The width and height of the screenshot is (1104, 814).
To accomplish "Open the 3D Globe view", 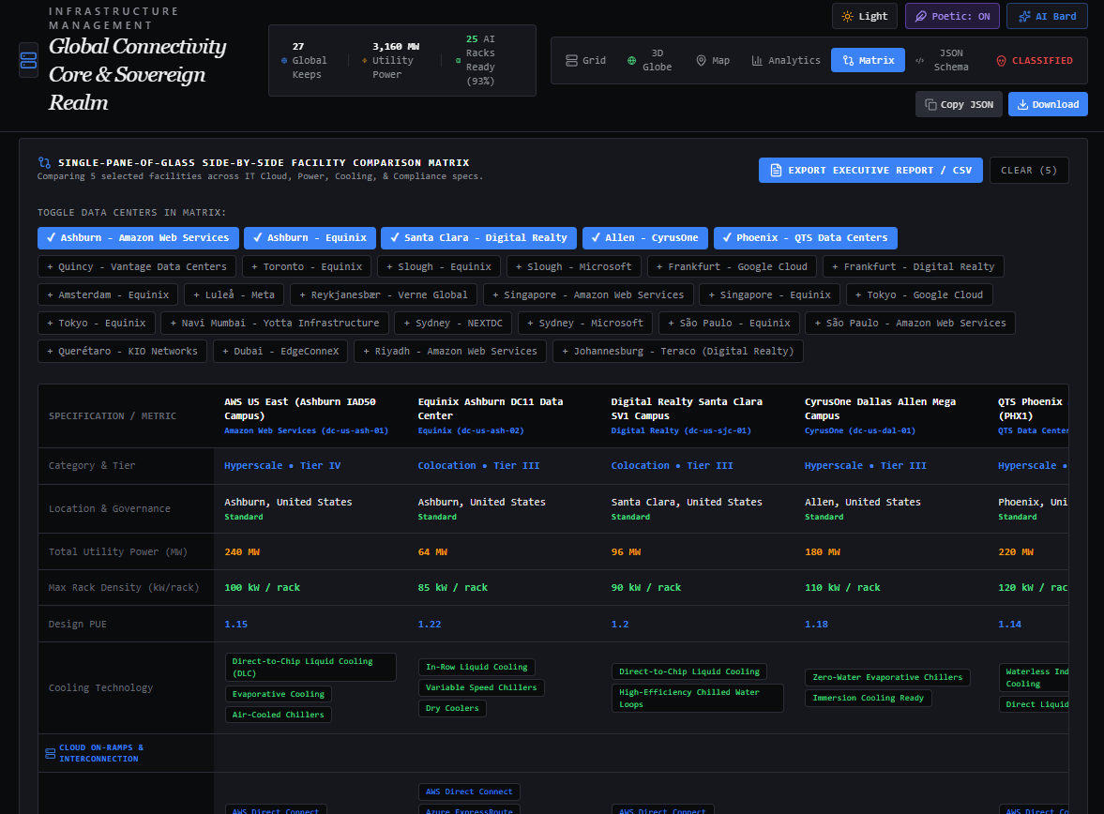I will (x=650, y=60).
